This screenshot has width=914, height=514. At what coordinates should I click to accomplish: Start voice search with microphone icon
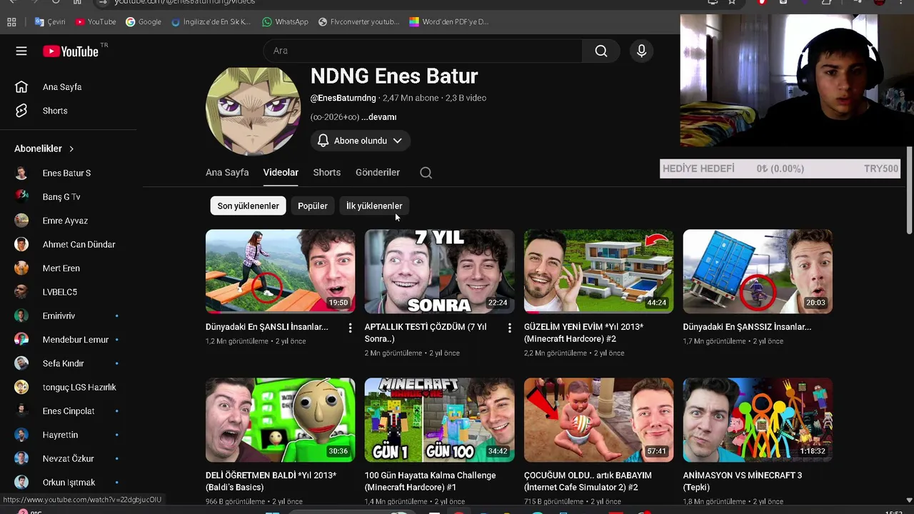(x=641, y=51)
